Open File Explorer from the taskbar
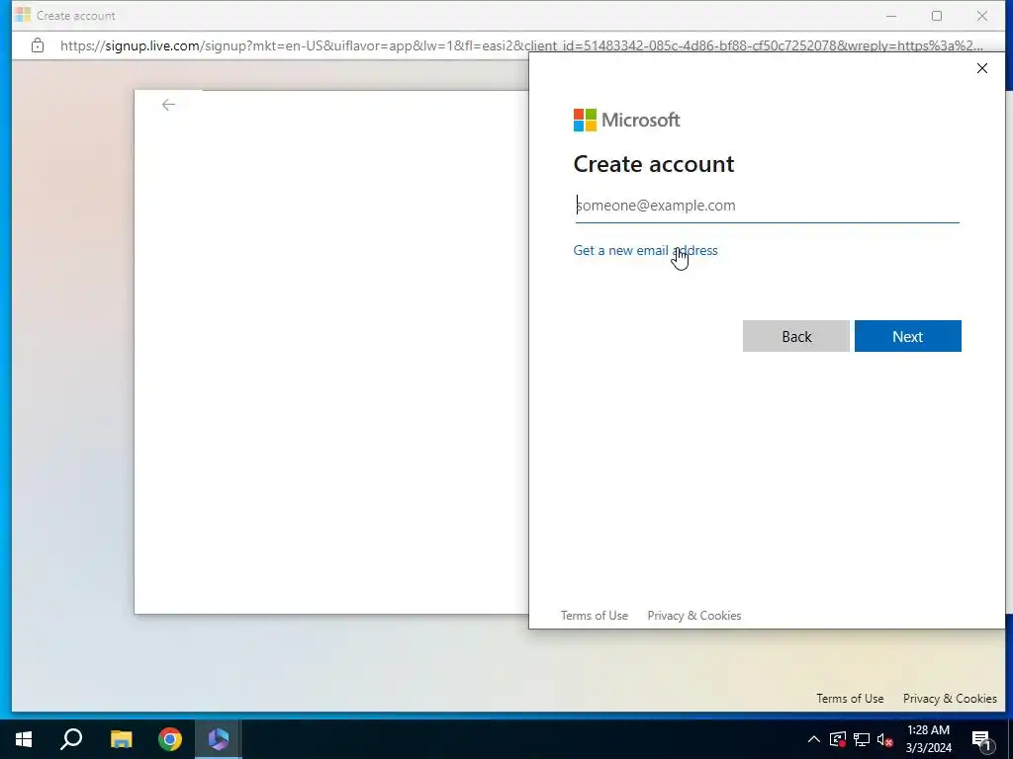This screenshot has width=1013, height=759. click(x=121, y=739)
